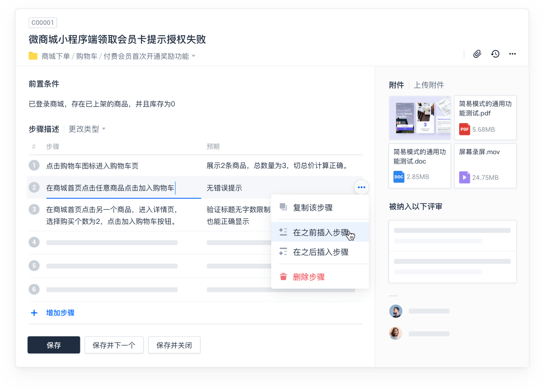Click the 上传附件 link
This screenshot has width=544, height=389.
[x=429, y=85]
